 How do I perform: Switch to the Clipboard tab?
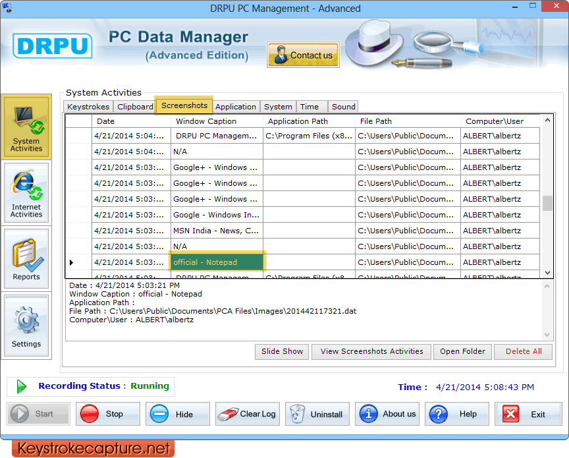pos(135,107)
